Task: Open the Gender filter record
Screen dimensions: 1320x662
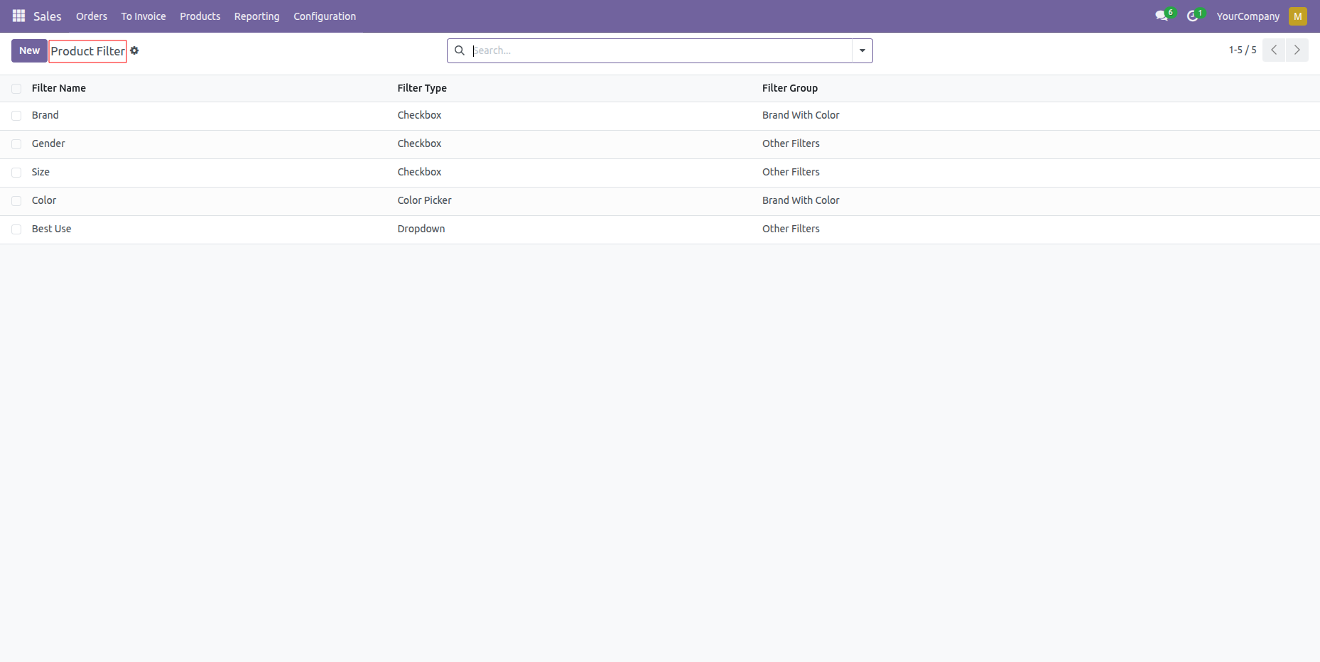Action: click(48, 143)
